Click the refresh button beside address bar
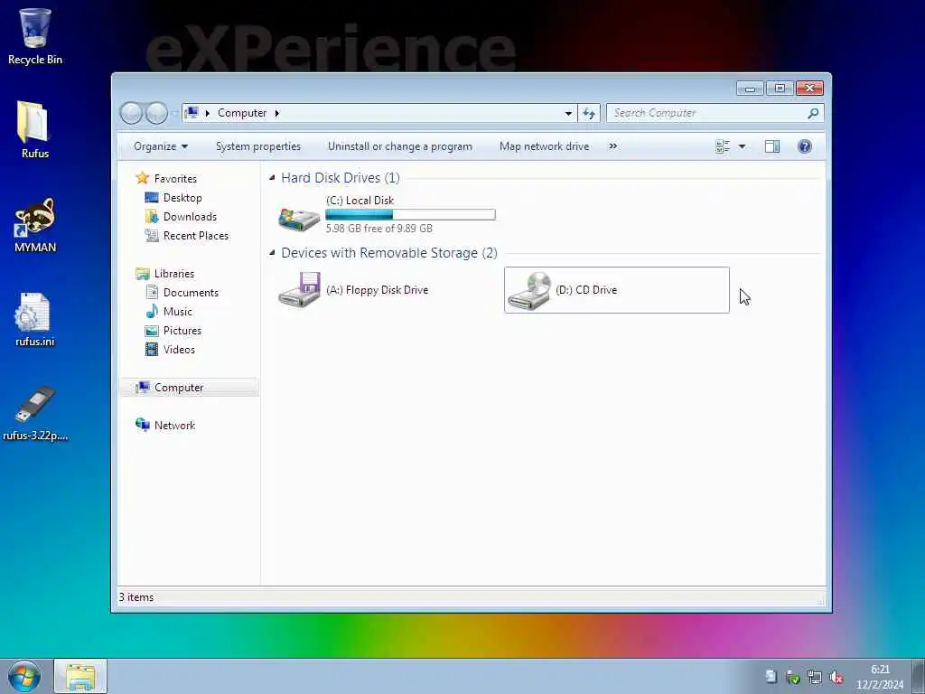The image size is (925, 694). [589, 113]
